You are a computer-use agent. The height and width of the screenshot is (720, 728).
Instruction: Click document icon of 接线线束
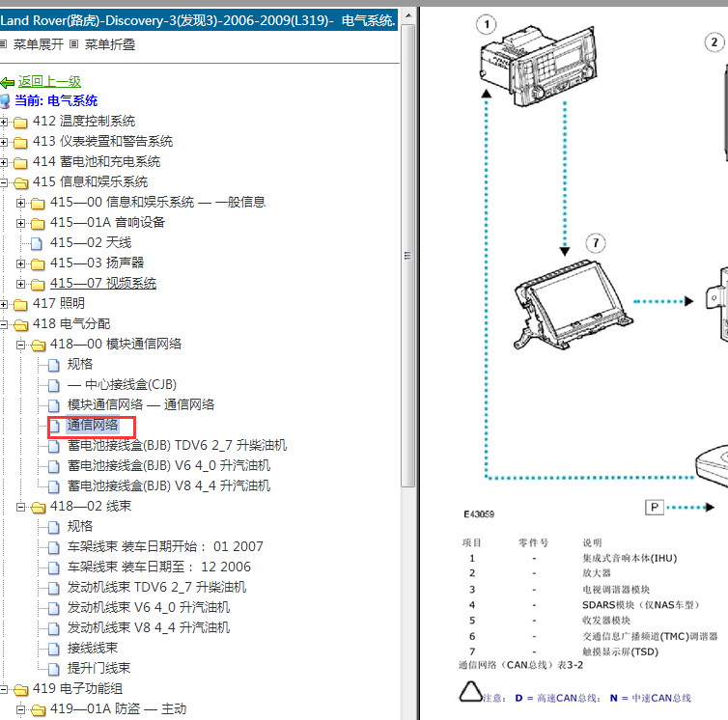54,649
